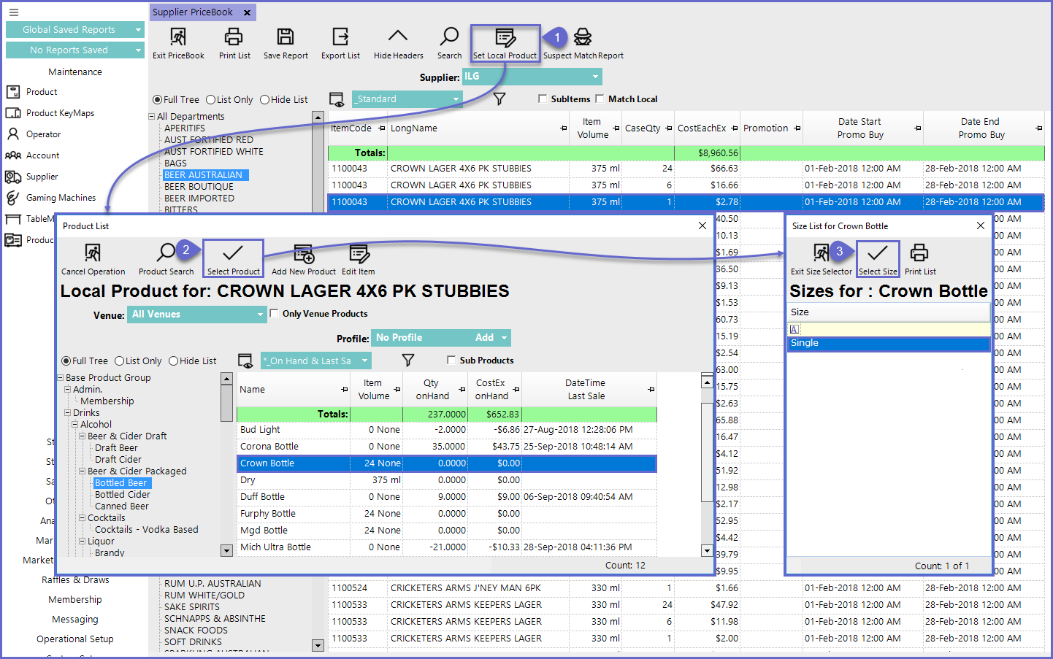Image resolution: width=1053 pixels, height=659 pixels.
Task: Click the Hide Headers chevron icon
Action: click(398, 36)
